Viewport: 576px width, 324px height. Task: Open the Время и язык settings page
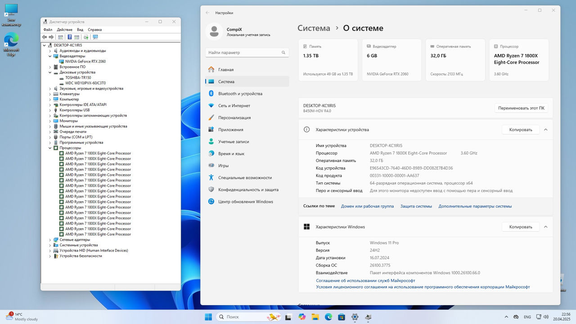pyautogui.click(x=247, y=153)
